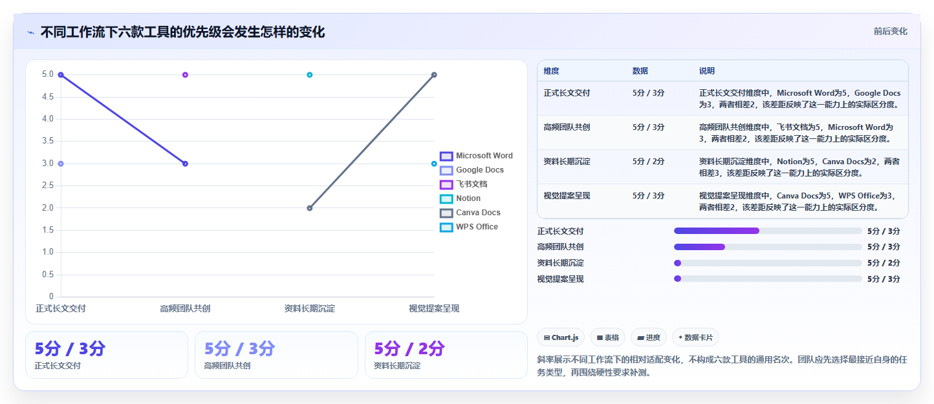
Task: Click the footer note starting 斜率展示不同工作流
Action: (722, 366)
